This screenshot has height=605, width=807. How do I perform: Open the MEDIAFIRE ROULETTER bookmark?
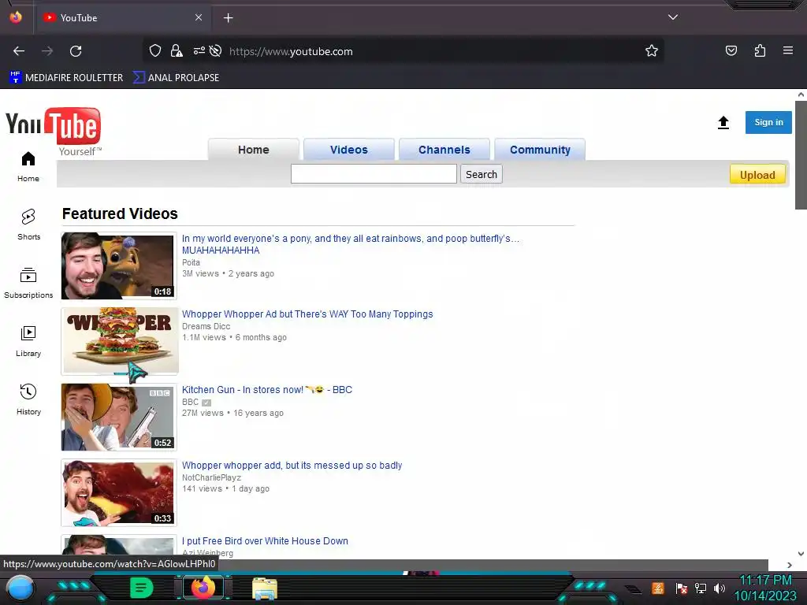[66, 78]
